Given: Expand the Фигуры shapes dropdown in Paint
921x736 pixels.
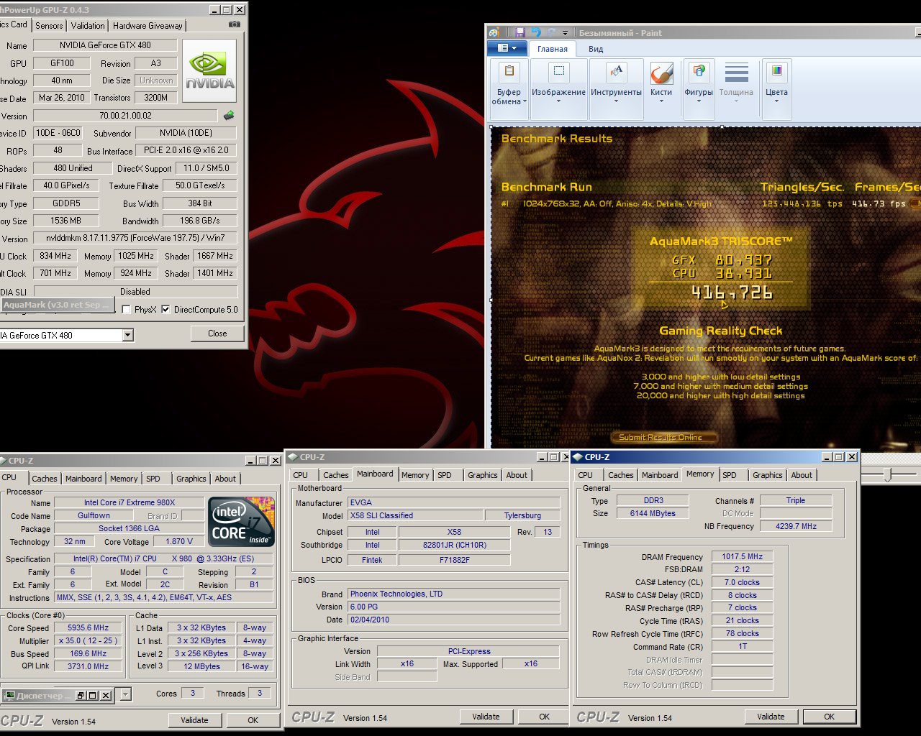Looking at the screenshot, I should click(x=699, y=101).
